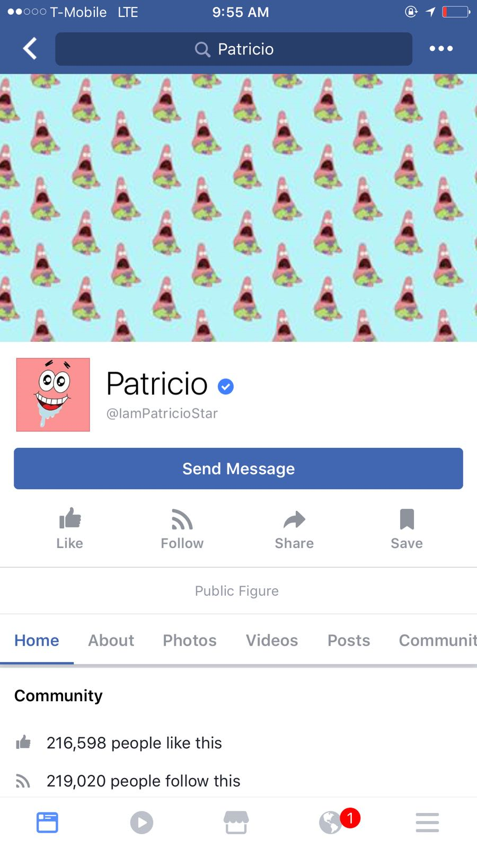Switch to the Videos tab

click(x=272, y=640)
